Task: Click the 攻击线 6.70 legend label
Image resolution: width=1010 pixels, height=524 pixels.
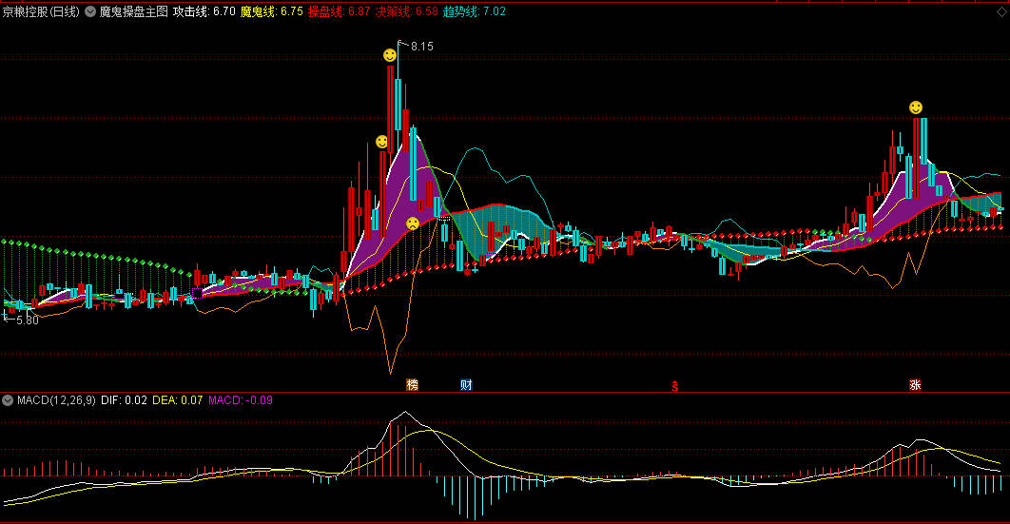Action: [x=204, y=12]
